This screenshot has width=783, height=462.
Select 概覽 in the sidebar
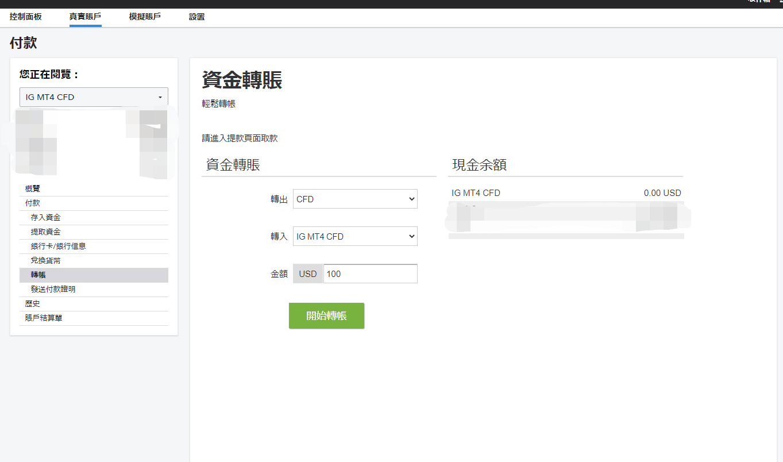coord(94,188)
